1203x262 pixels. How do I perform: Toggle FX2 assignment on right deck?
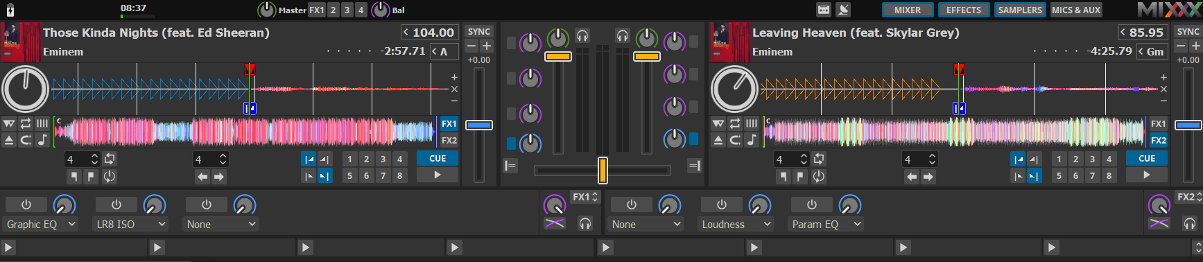pos(1159,140)
